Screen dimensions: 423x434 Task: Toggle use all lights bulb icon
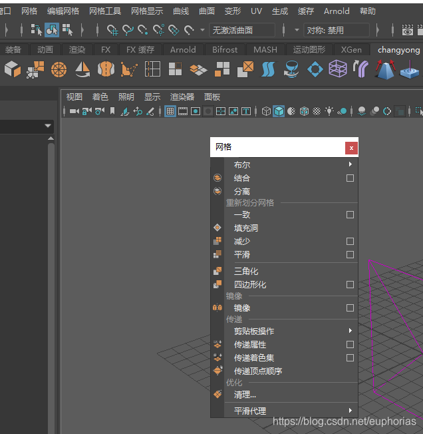point(329,111)
